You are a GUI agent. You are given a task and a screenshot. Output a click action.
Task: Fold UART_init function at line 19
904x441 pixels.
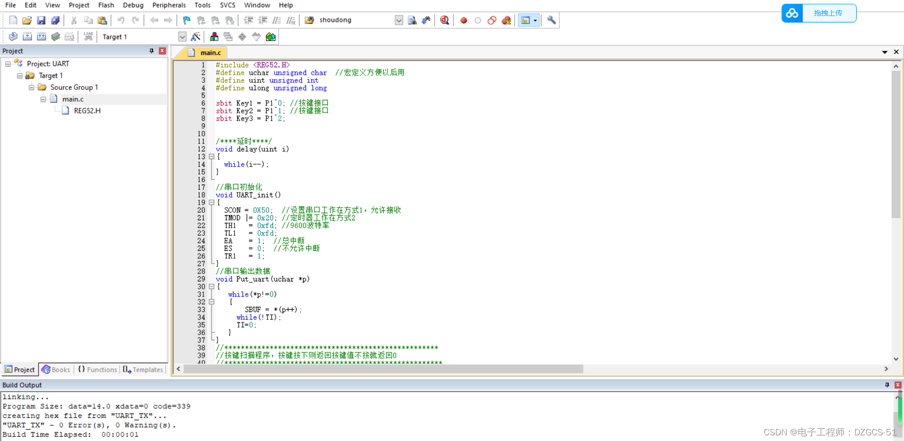(x=211, y=202)
